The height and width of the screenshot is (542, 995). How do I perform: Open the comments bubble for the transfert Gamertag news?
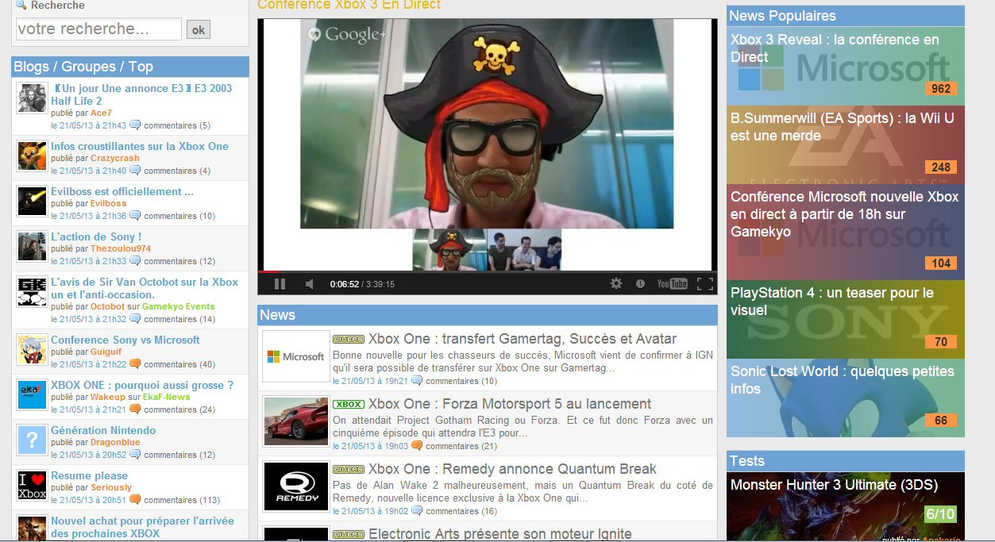click(417, 380)
